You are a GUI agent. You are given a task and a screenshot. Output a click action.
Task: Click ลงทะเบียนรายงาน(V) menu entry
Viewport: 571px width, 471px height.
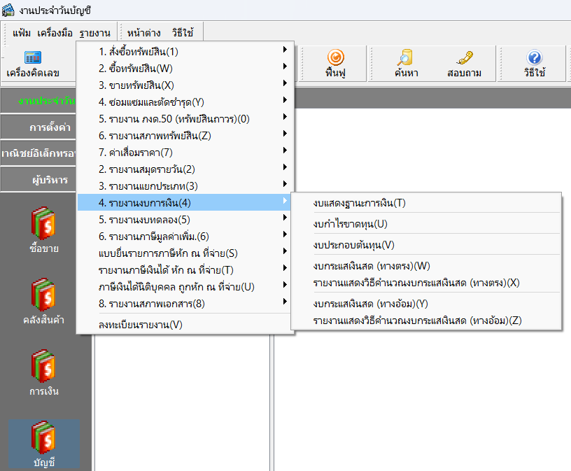(185, 324)
